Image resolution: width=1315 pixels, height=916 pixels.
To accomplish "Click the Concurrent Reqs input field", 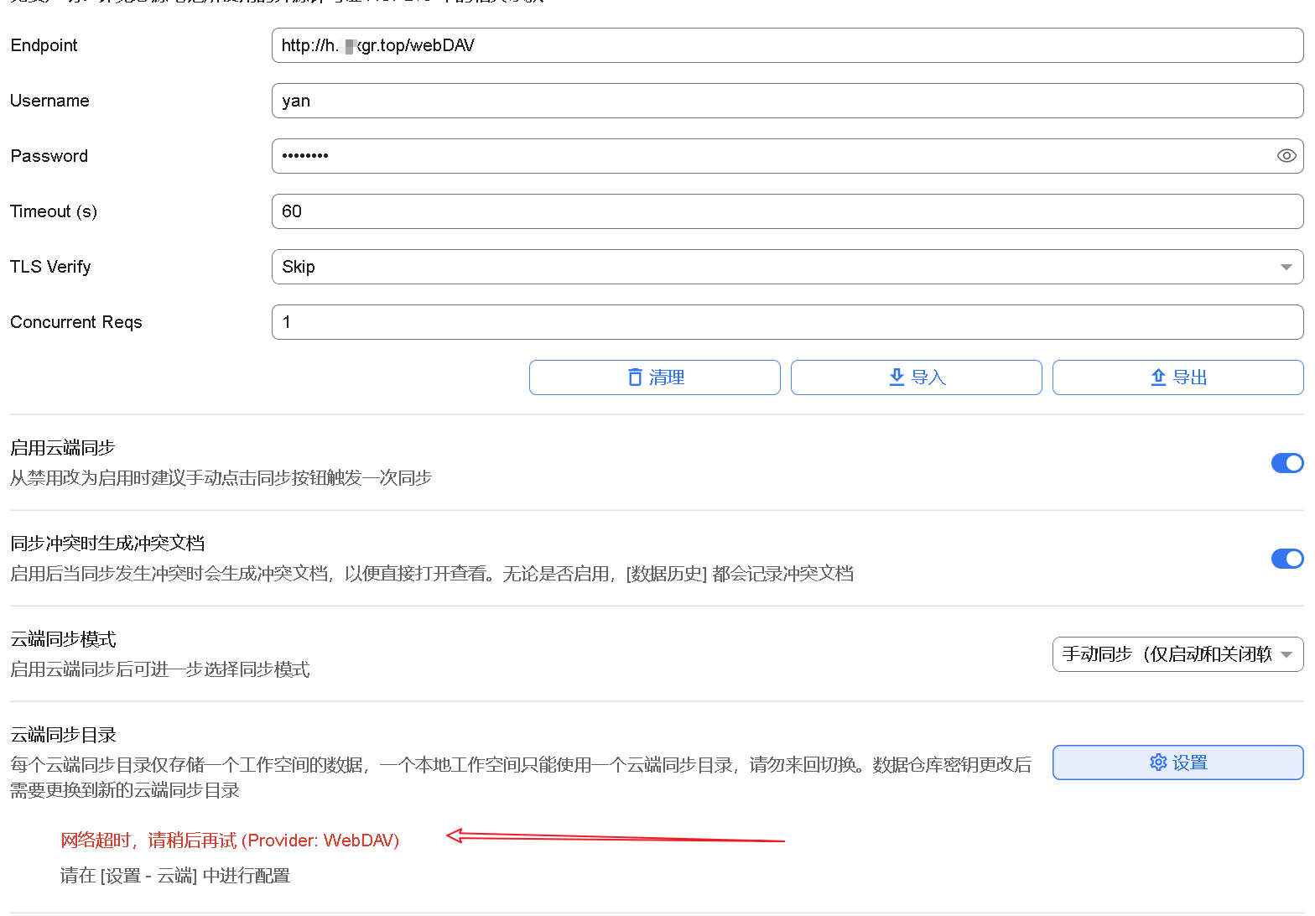I will coord(787,322).
